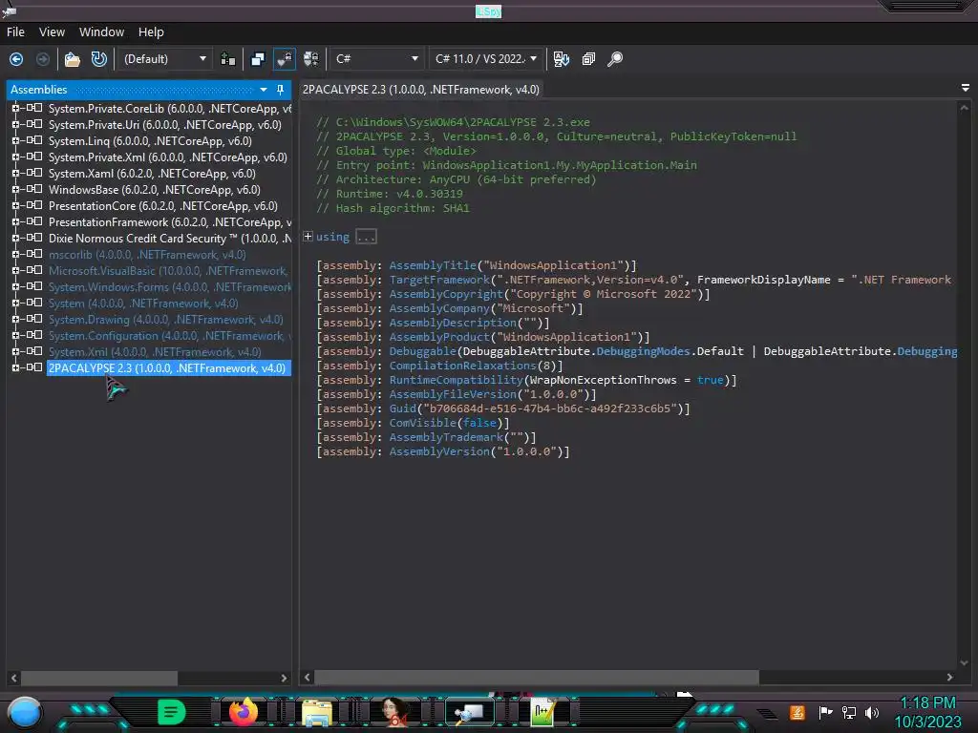Open an assembly file with folder icon
The width and height of the screenshot is (978, 733).
point(73,59)
